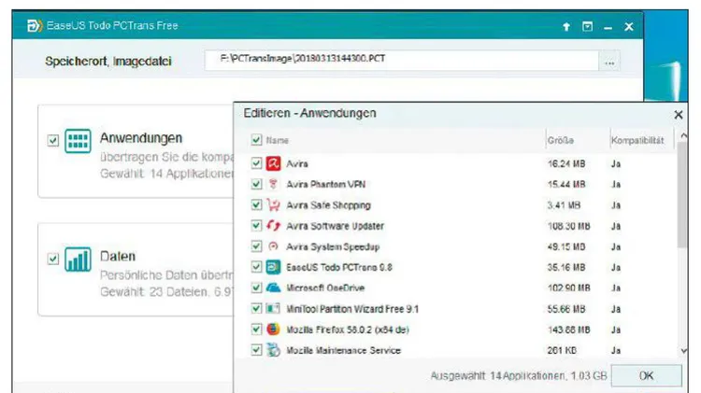Uncheck the EaseUS Todo PCTrans 9.8 checkbox
Screen dimensions: 701x393
click(x=256, y=267)
